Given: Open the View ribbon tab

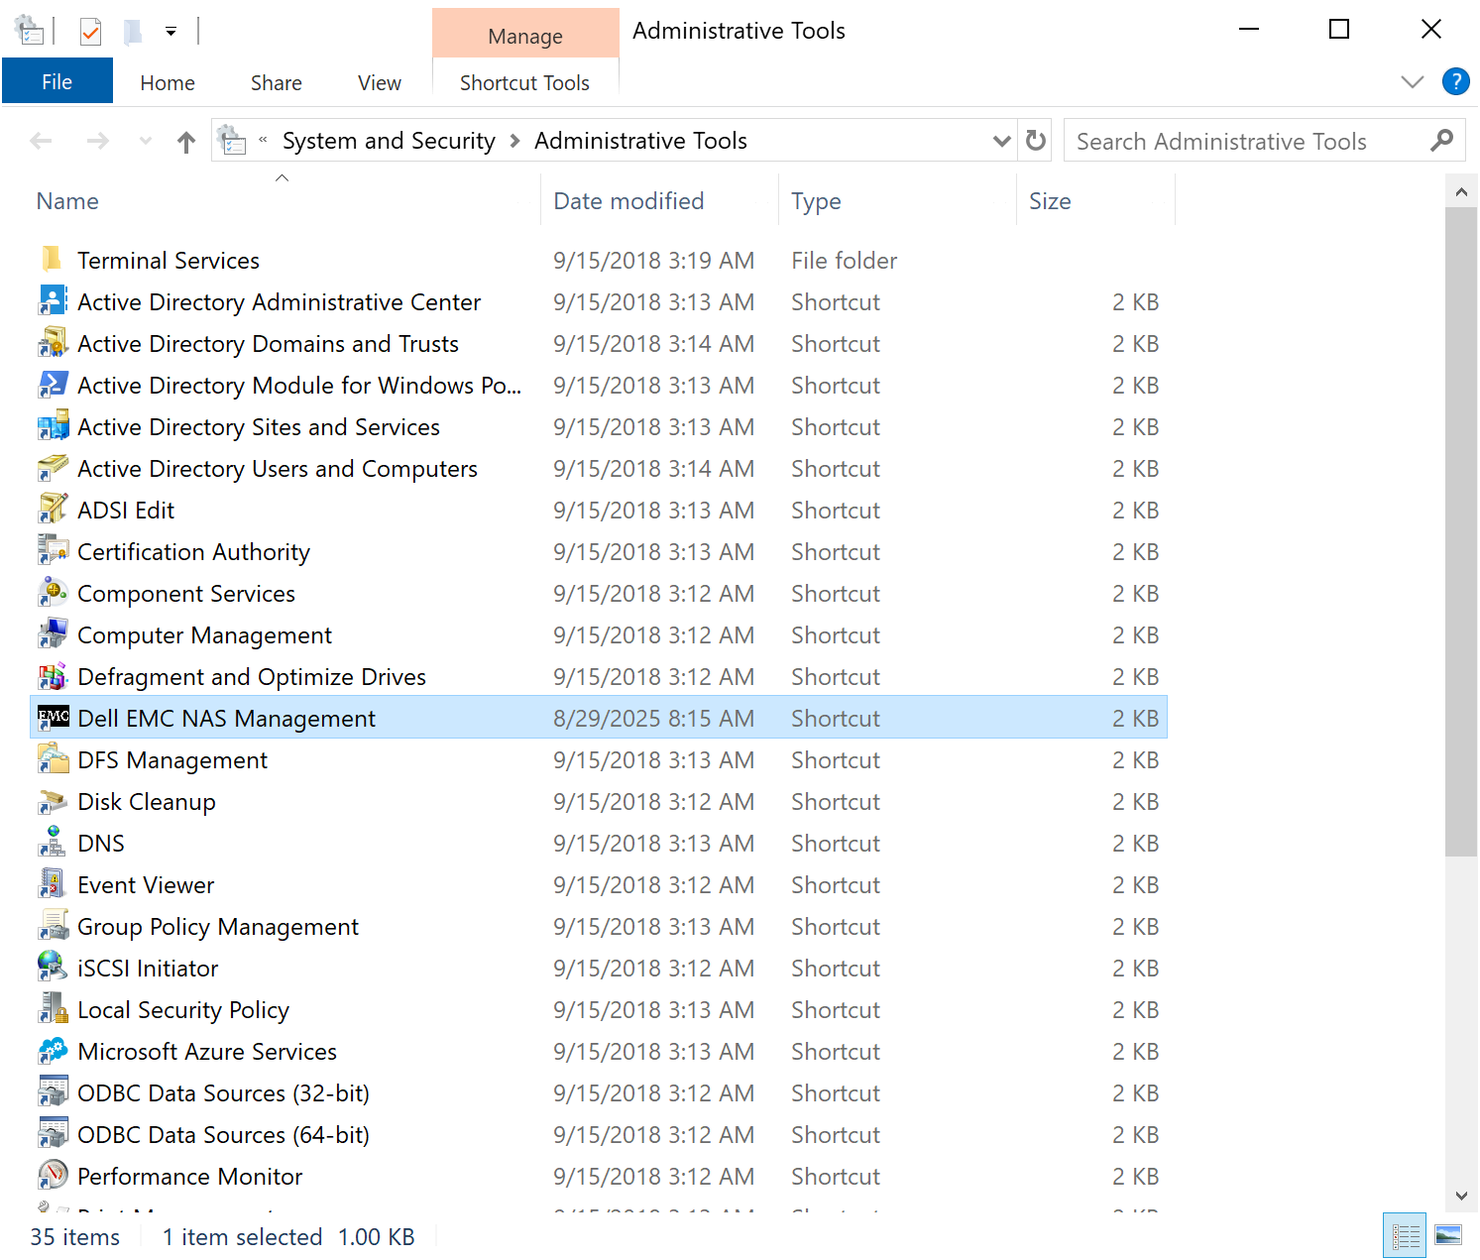Looking at the screenshot, I should tap(379, 83).
